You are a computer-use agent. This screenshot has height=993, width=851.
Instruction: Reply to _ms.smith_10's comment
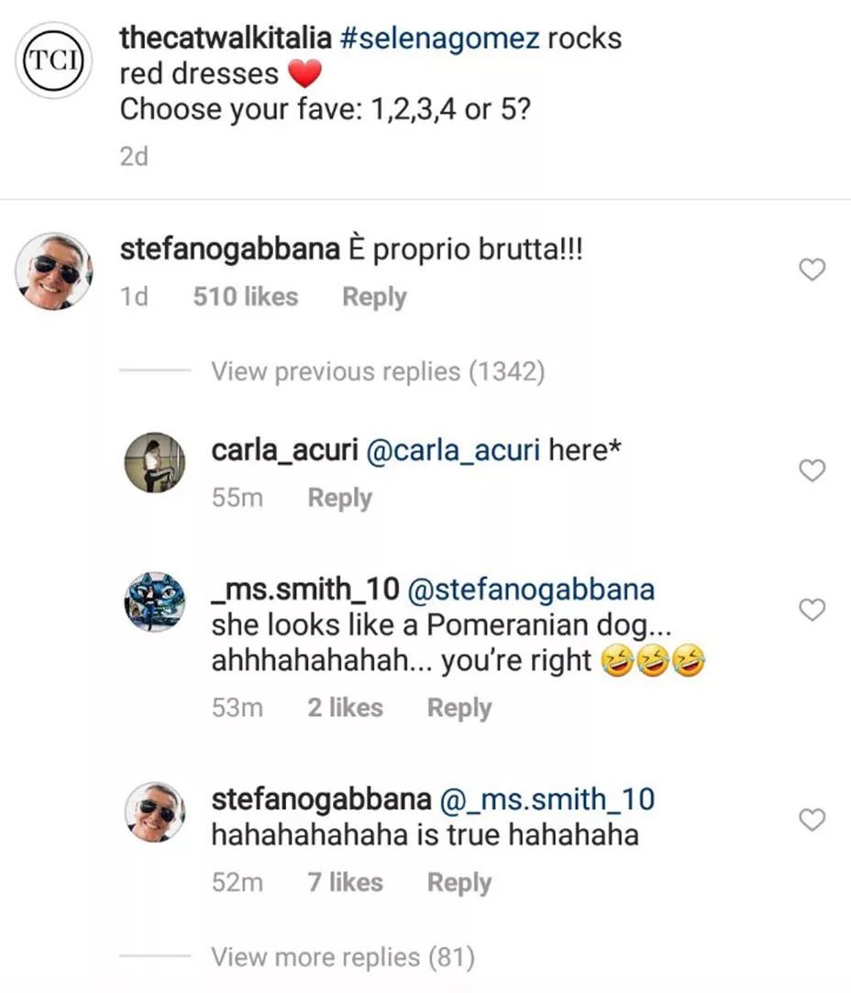point(459,708)
